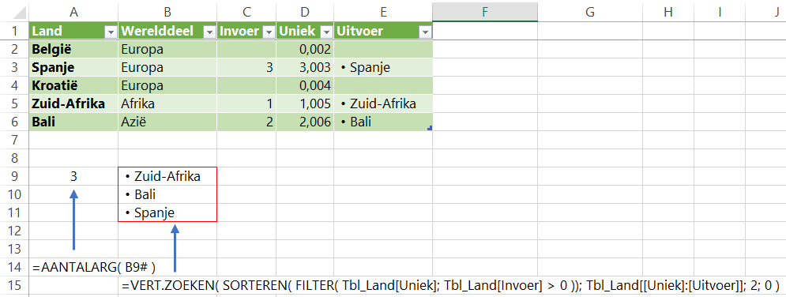This screenshot has width=786, height=297.
Task: Open the Uniek column filter dropdown
Action: 326,32
